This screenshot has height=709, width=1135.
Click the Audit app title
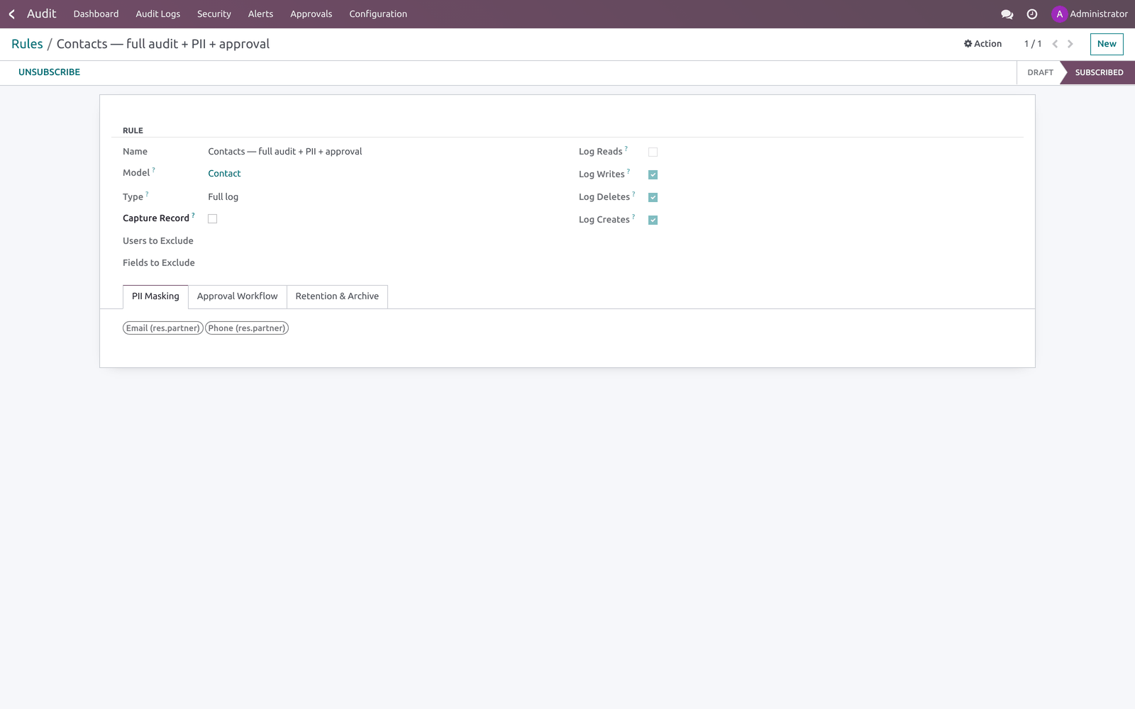(41, 13)
